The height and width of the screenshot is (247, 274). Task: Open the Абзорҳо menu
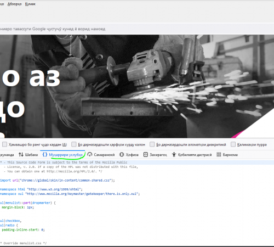point(15,4)
